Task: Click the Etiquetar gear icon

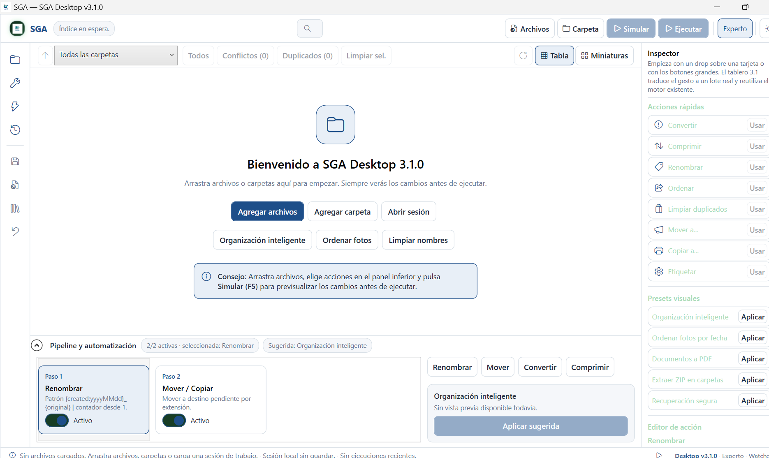Action: tap(659, 271)
